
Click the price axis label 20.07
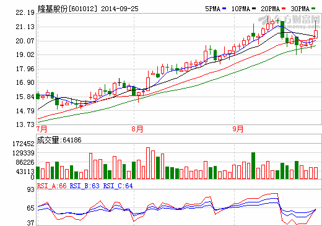[x=25, y=41]
